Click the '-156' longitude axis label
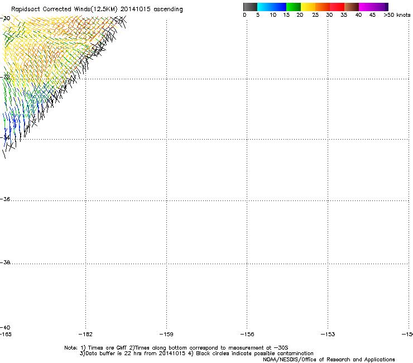 point(247,335)
